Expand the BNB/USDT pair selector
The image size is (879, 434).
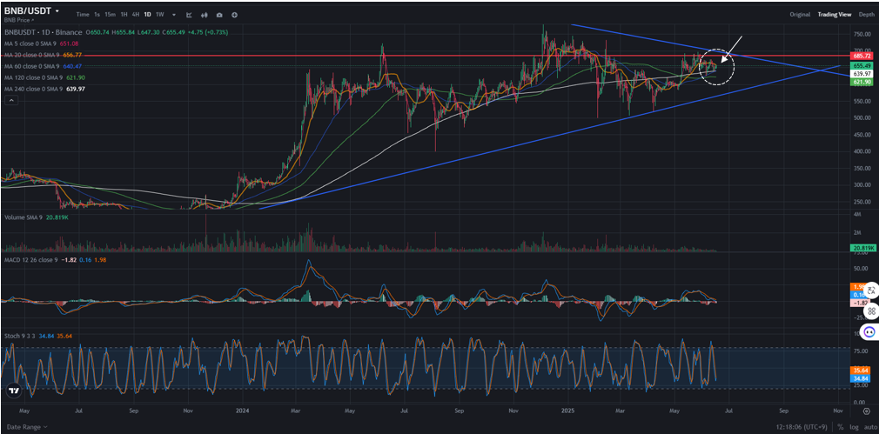tap(32, 10)
